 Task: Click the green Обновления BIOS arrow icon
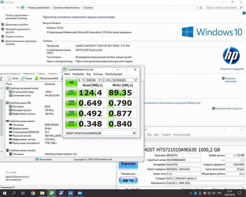point(36,78)
